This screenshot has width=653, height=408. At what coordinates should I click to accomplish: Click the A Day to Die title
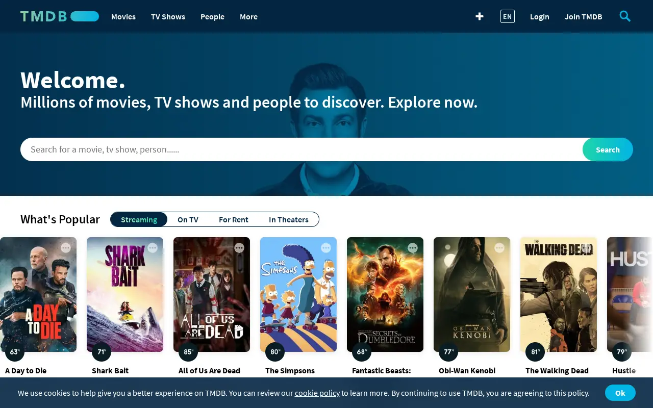click(x=26, y=371)
